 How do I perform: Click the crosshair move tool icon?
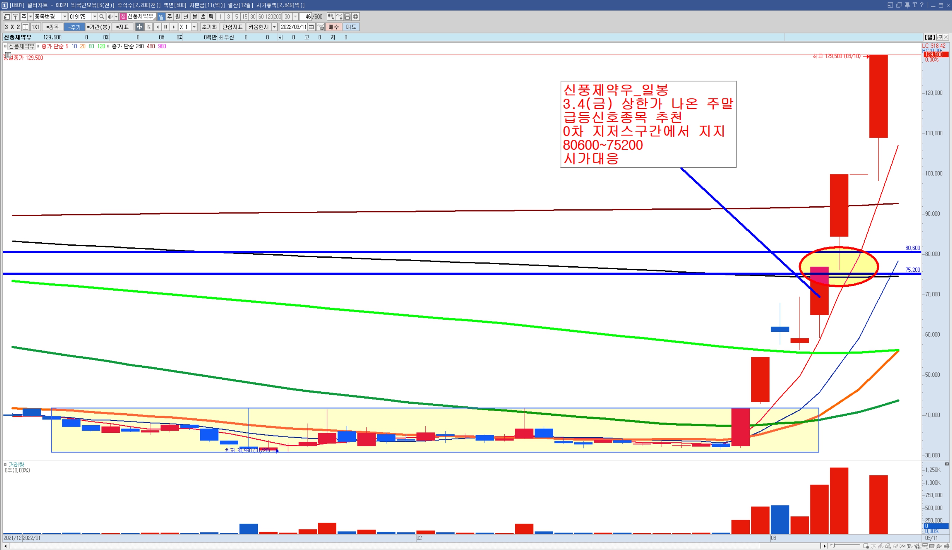(x=140, y=27)
